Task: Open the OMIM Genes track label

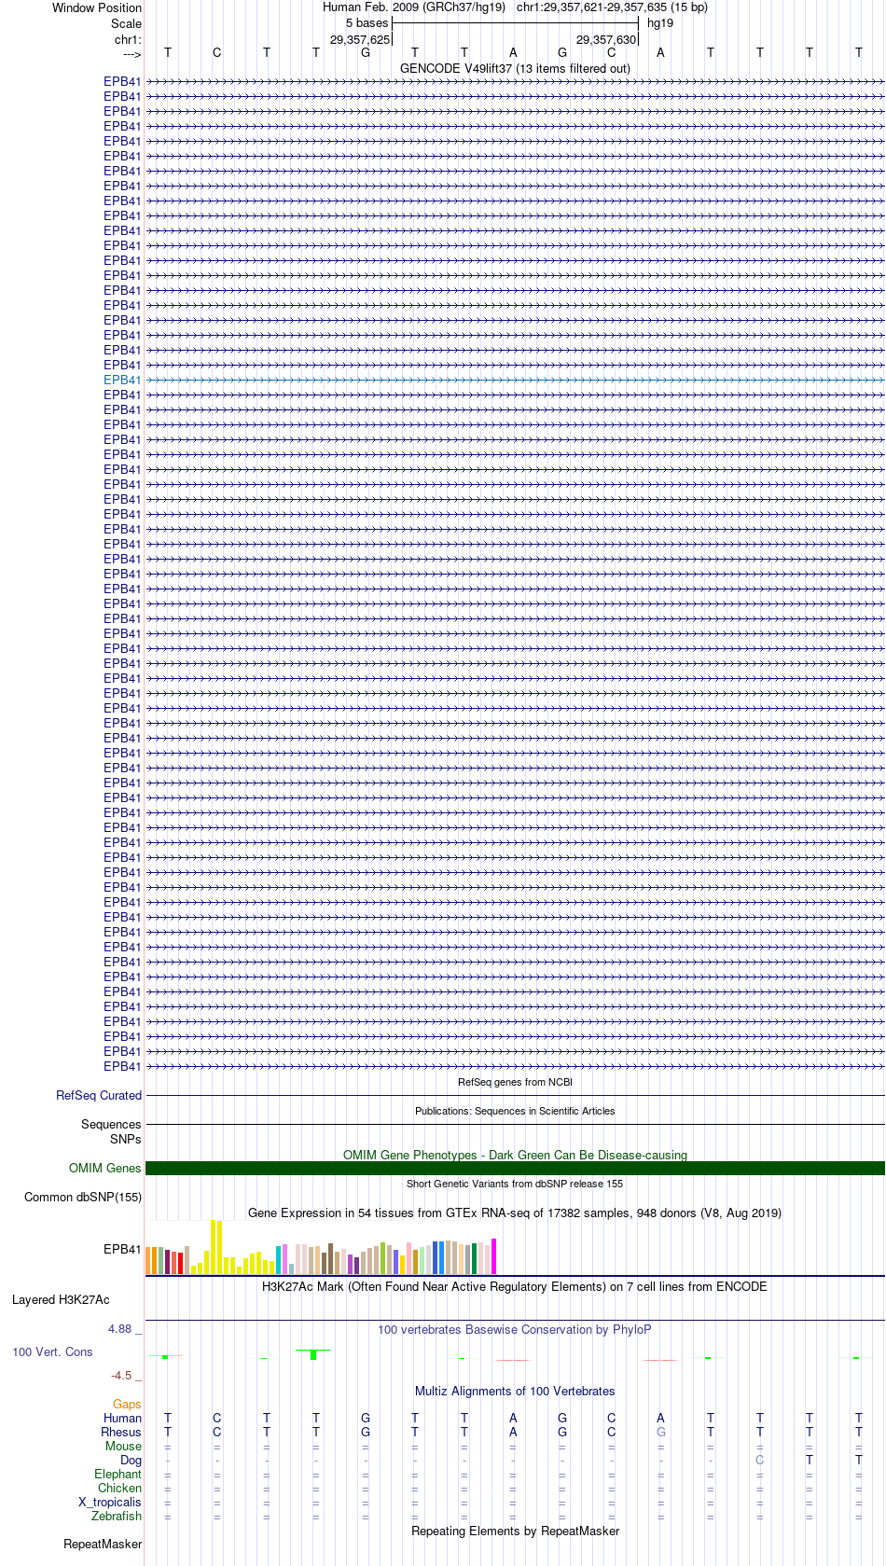Action: (105, 1168)
